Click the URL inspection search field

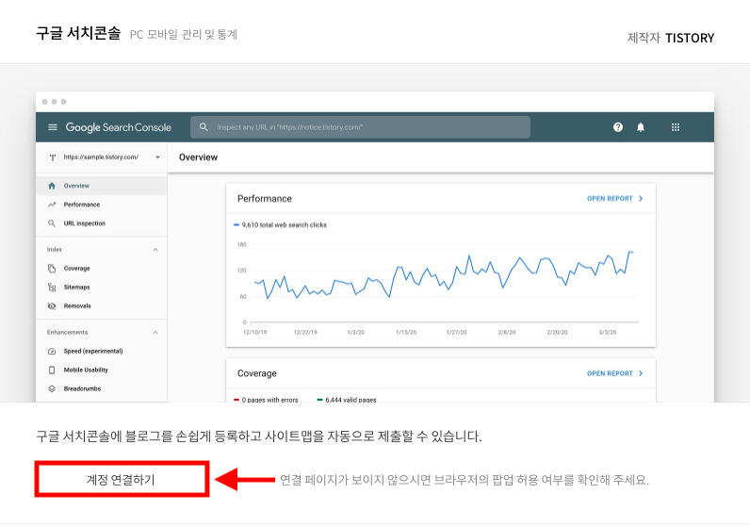(x=360, y=127)
